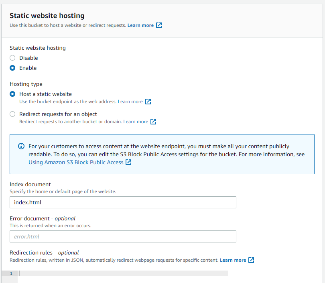This screenshot has height=283, width=325.
Task: Click the info icon in the blue notice
Action: 21,146
